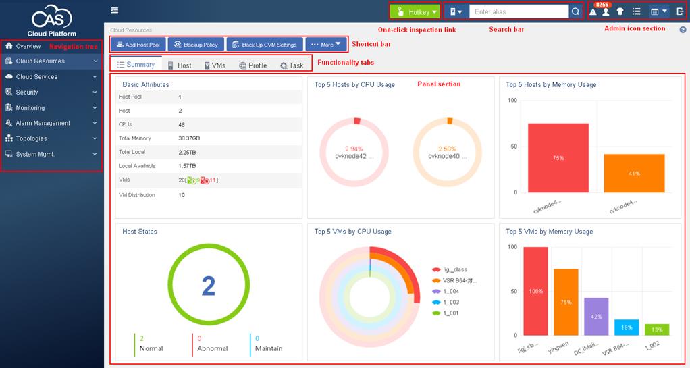The image size is (690, 368).
Task: Open the Hotkey dropdown
Action: tap(415, 12)
